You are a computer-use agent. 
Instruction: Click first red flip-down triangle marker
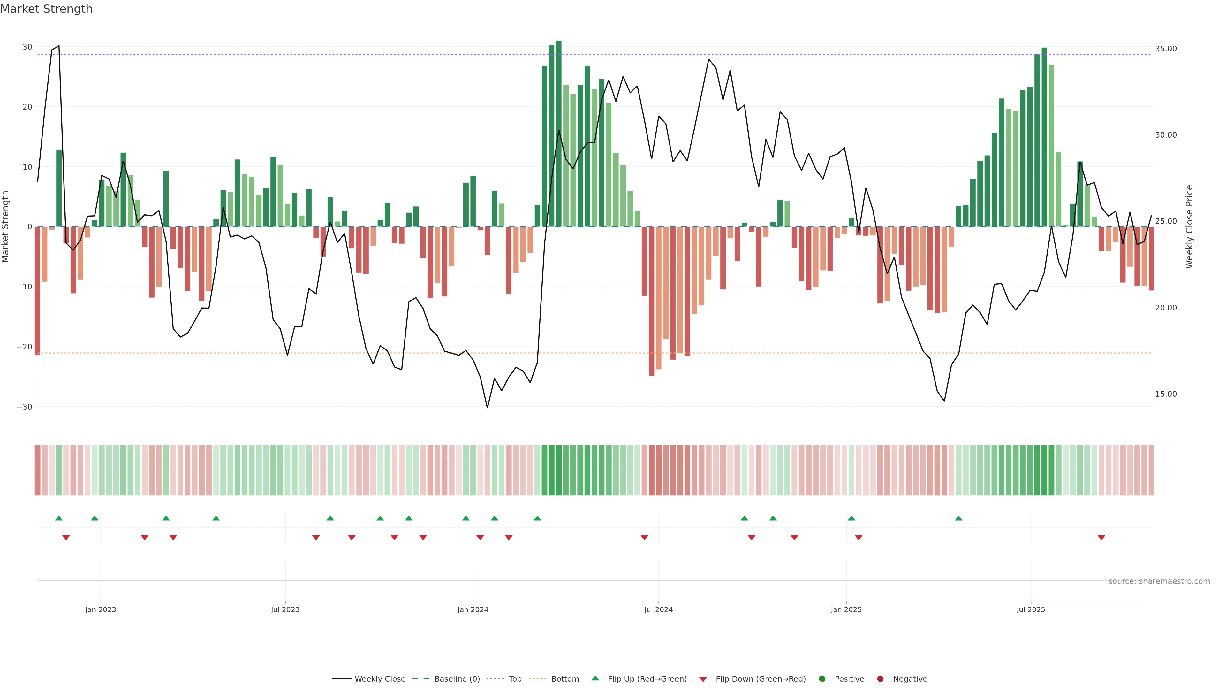66,538
